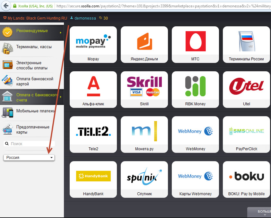The height and width of the screenshot is (218, 271).
Task: Open the Предоплаченные карты category
Action: (32, 129)
